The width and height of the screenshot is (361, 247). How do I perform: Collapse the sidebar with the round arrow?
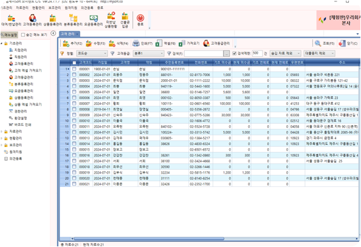pos(53,34)
